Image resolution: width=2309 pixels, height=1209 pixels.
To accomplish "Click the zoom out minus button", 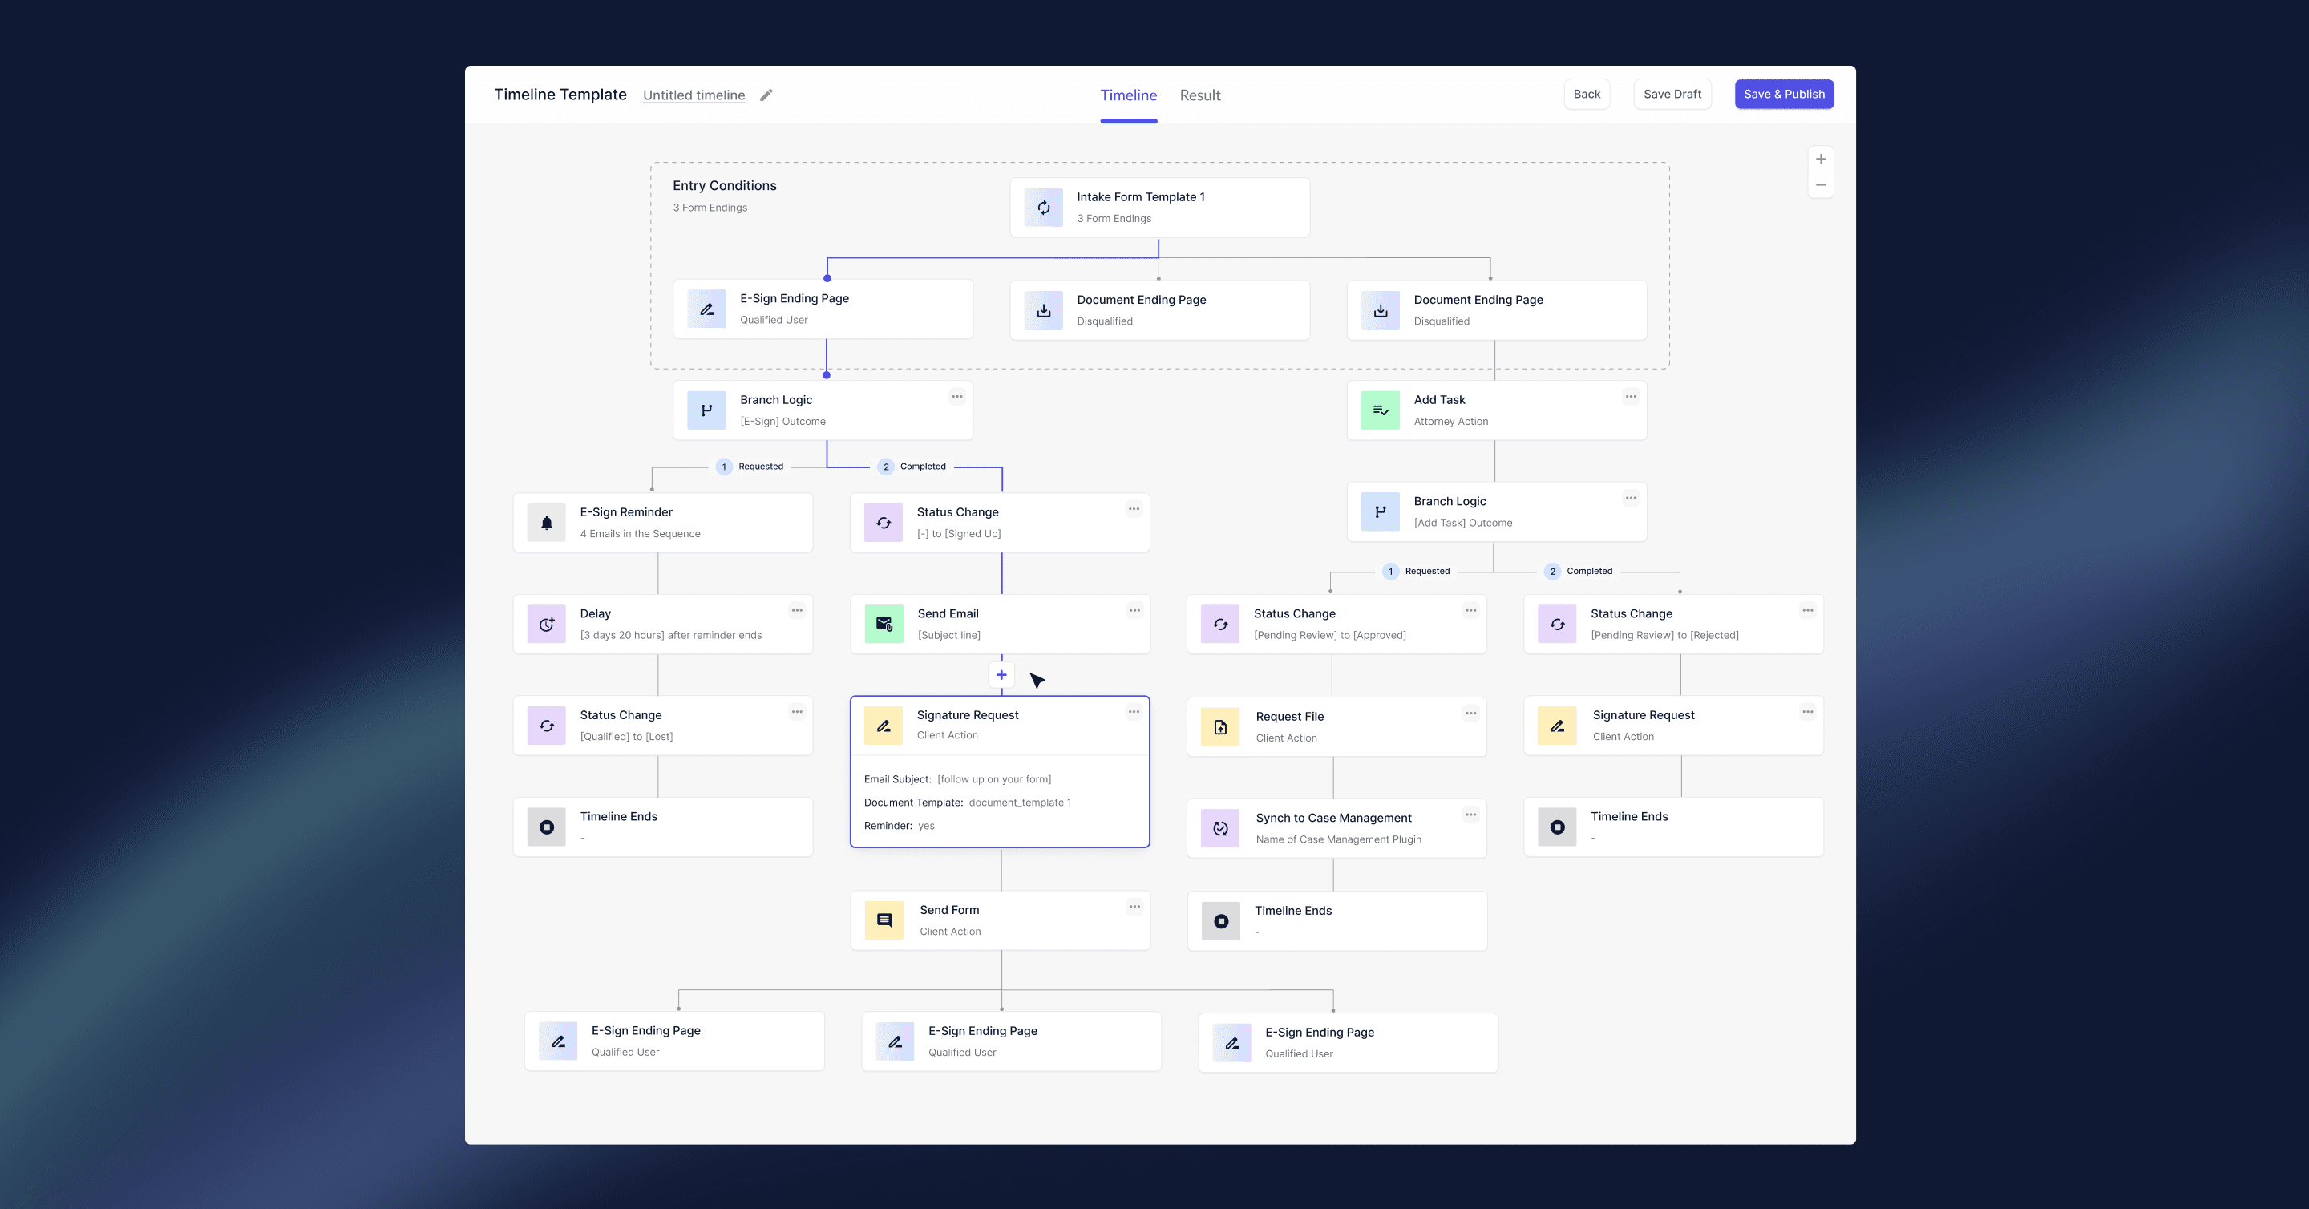I will click(1821, 184).
